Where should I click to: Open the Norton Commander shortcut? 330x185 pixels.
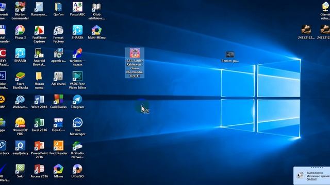20,10
